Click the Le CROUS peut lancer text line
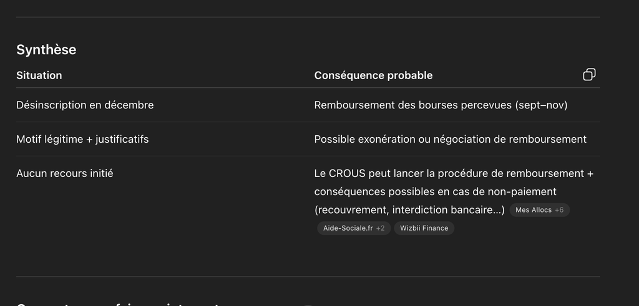Screen dimensions: 639x306 (454, 173)
